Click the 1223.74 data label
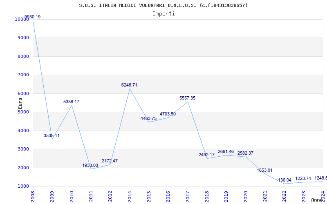Viewport: 327px width, 204px height. [303, 178]
